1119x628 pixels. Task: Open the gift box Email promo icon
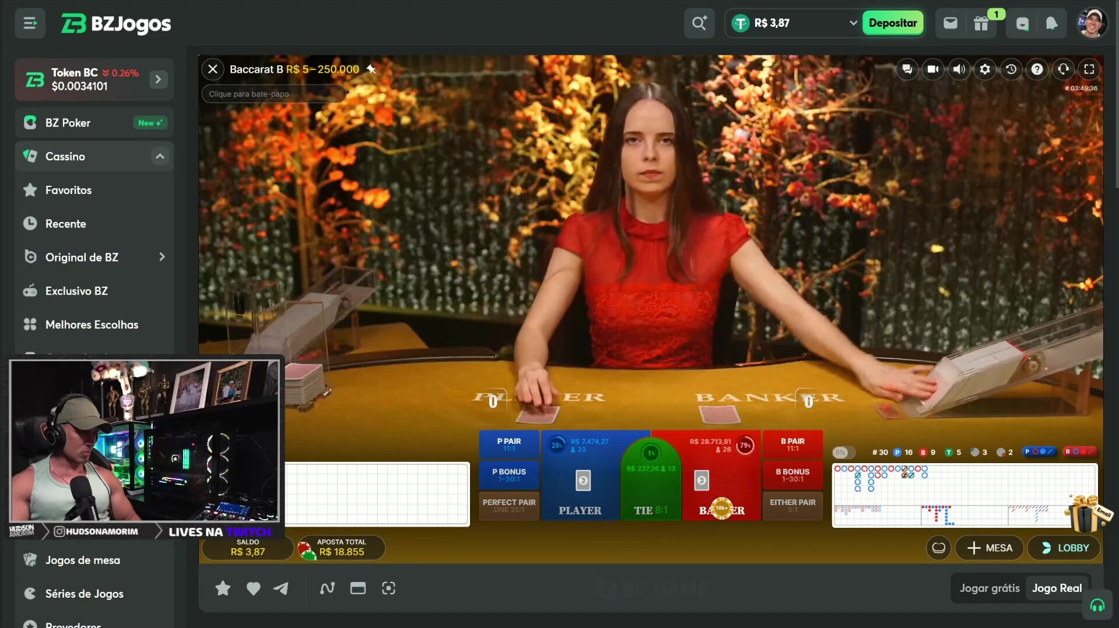tap(1088, 513)
